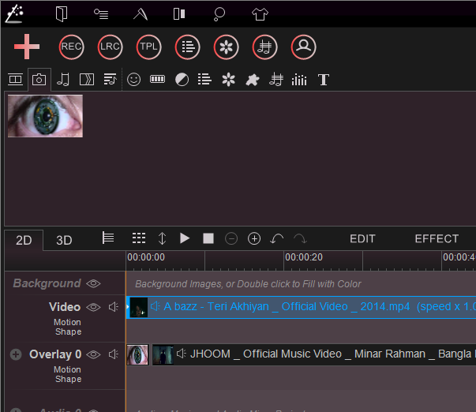Open the lyric-lines with note tab
This screenshot has width=476, height=412.
[x=110, y=80]
